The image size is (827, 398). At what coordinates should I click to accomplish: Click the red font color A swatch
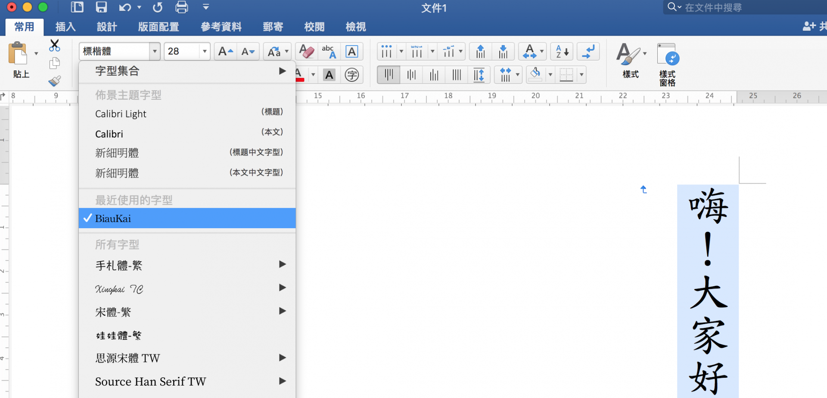pos(300,75)
